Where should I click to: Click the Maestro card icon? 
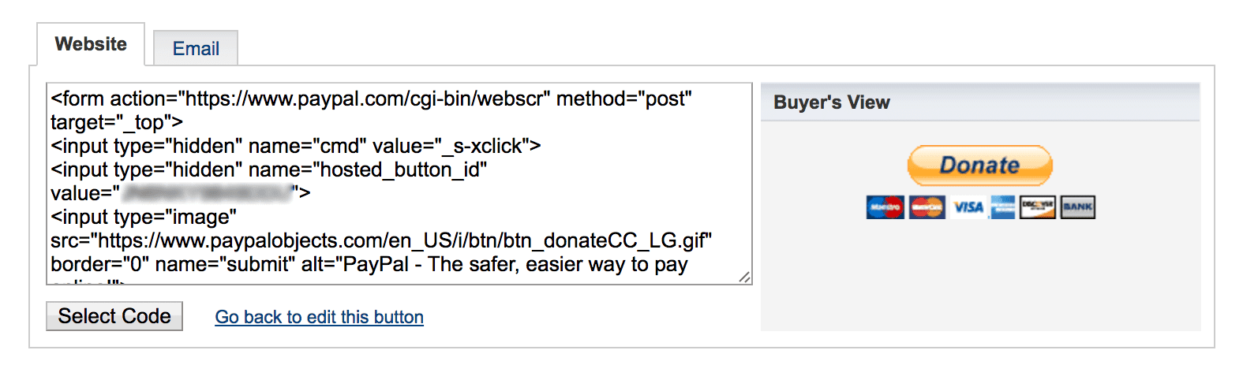(885, 207)
